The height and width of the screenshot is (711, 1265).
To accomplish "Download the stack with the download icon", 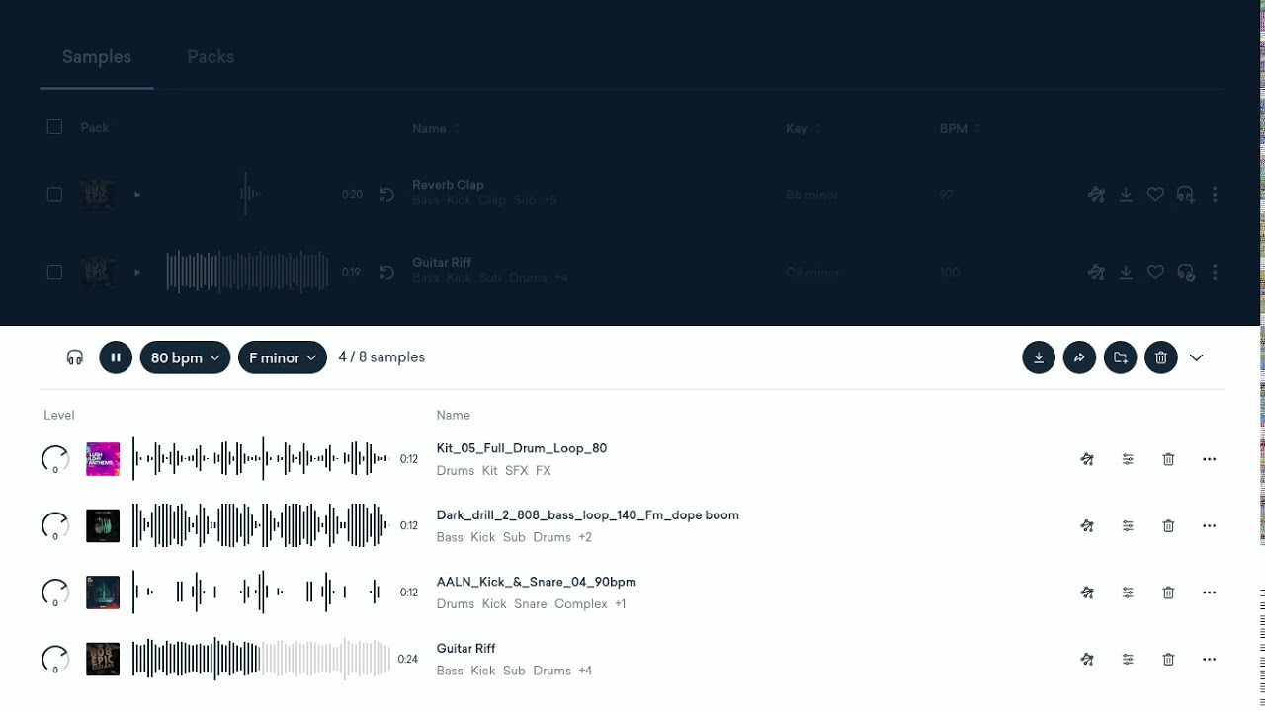I will point(1039,357).
